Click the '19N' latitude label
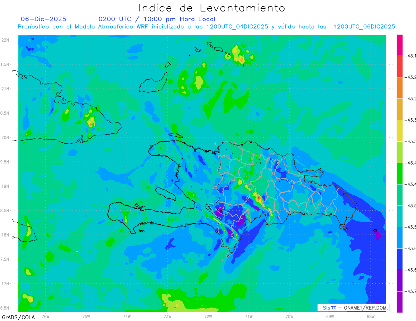 pyautogui.click(x=6, y=186)
